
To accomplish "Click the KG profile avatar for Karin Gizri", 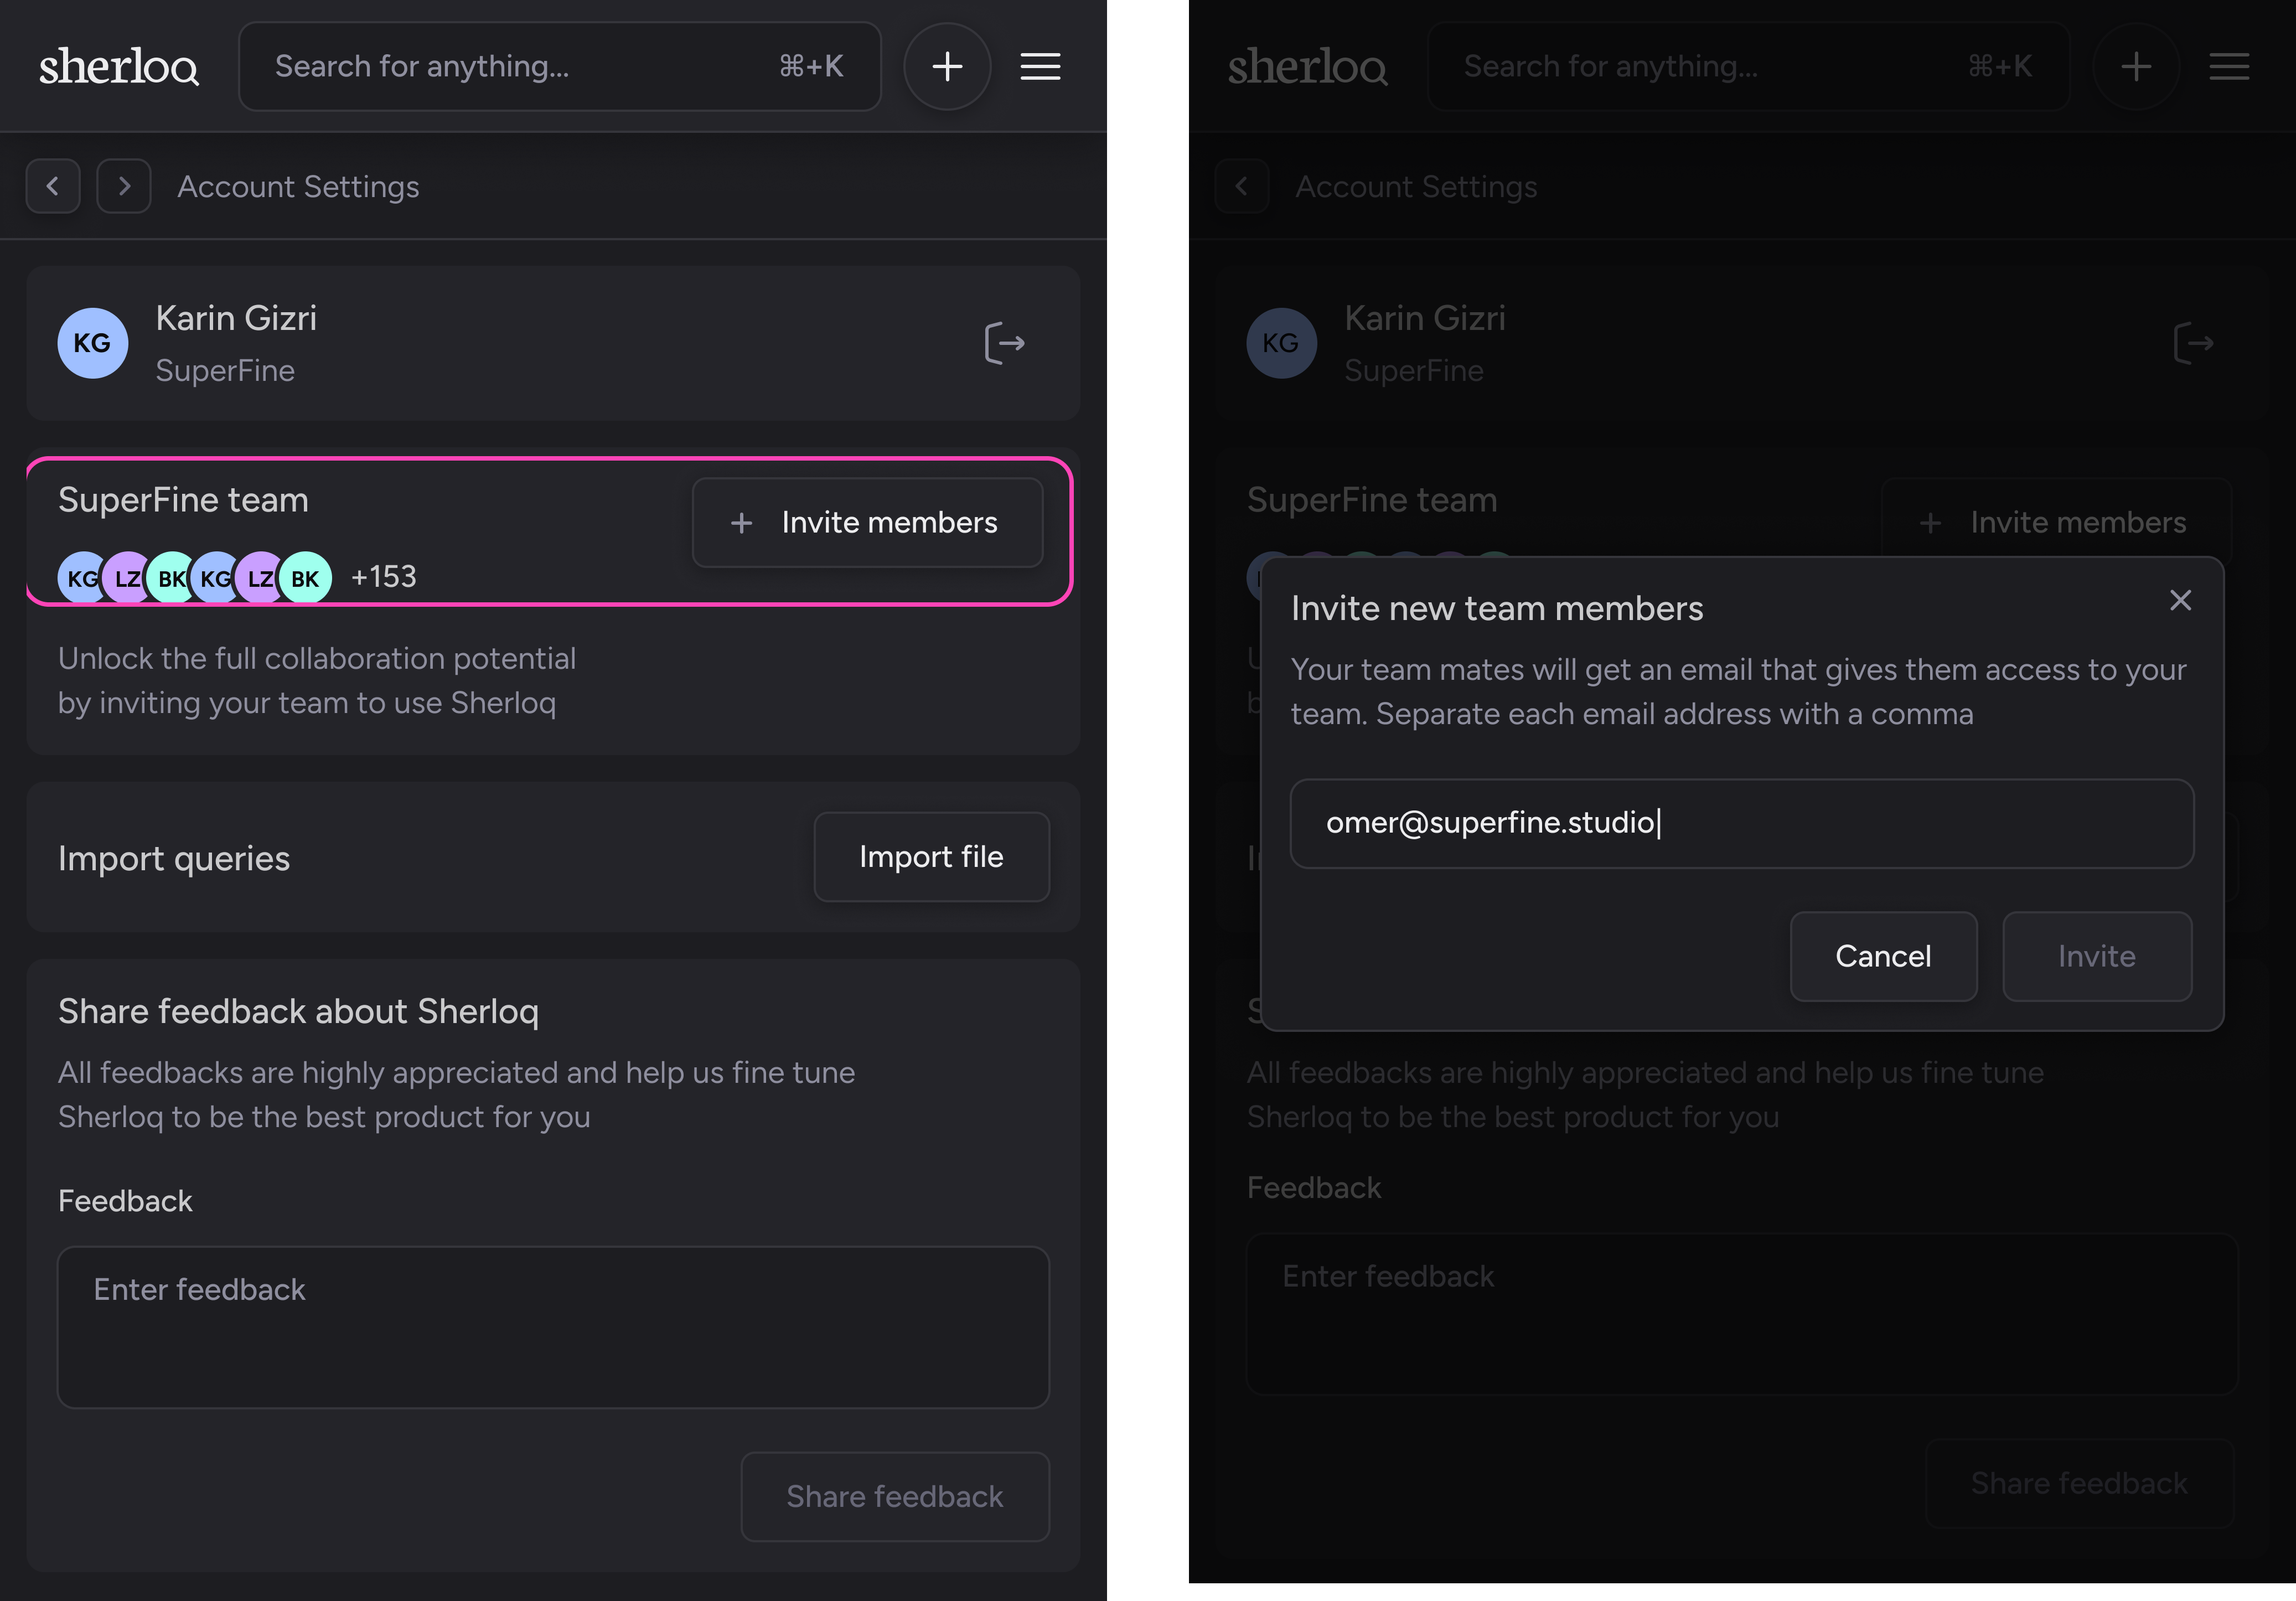I will point(92,343).
